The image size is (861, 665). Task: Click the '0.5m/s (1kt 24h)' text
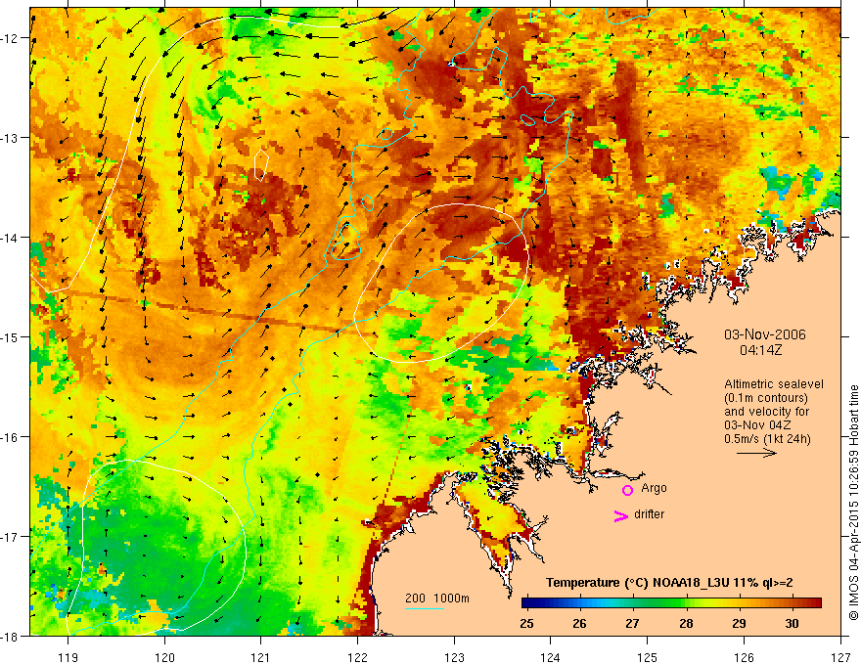tap(768, 439)
